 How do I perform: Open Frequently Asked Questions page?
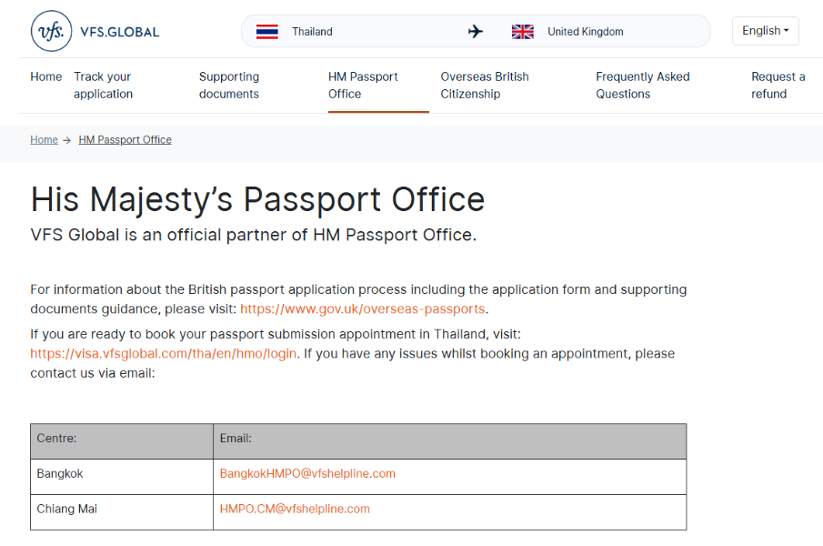coord(642,86)
